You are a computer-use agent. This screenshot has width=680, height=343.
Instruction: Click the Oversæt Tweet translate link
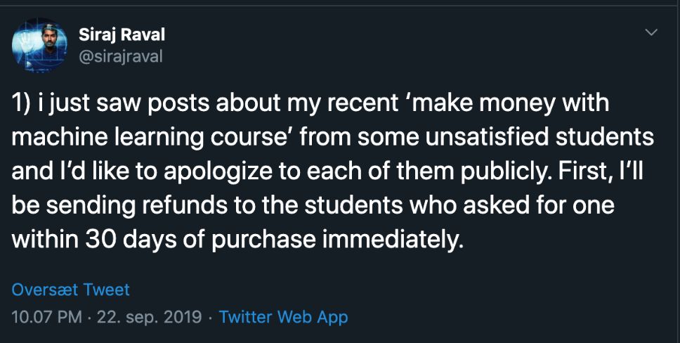(71, 290)
